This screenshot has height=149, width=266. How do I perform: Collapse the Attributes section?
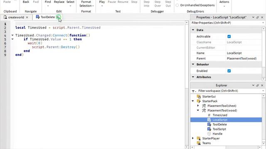[193, 77]
